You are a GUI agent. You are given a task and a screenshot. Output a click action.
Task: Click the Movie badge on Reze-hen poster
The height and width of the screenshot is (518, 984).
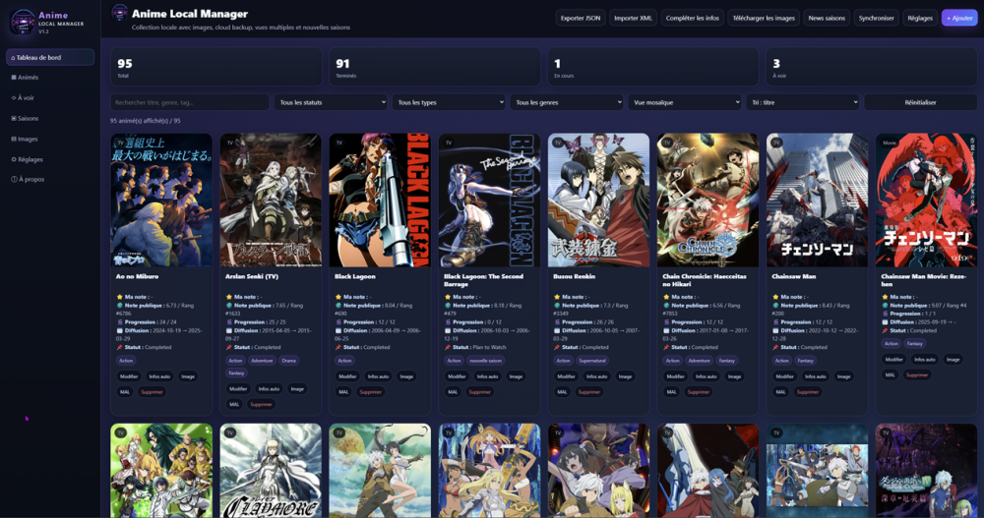click(x=890, y=143)
